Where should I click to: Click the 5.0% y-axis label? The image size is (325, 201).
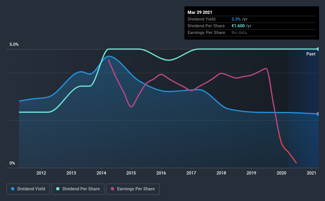coord(14,45)
